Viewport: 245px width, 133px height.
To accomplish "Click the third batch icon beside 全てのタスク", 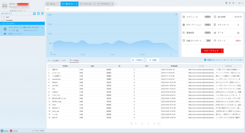I will pyautogui.click(x=42, y=14).
